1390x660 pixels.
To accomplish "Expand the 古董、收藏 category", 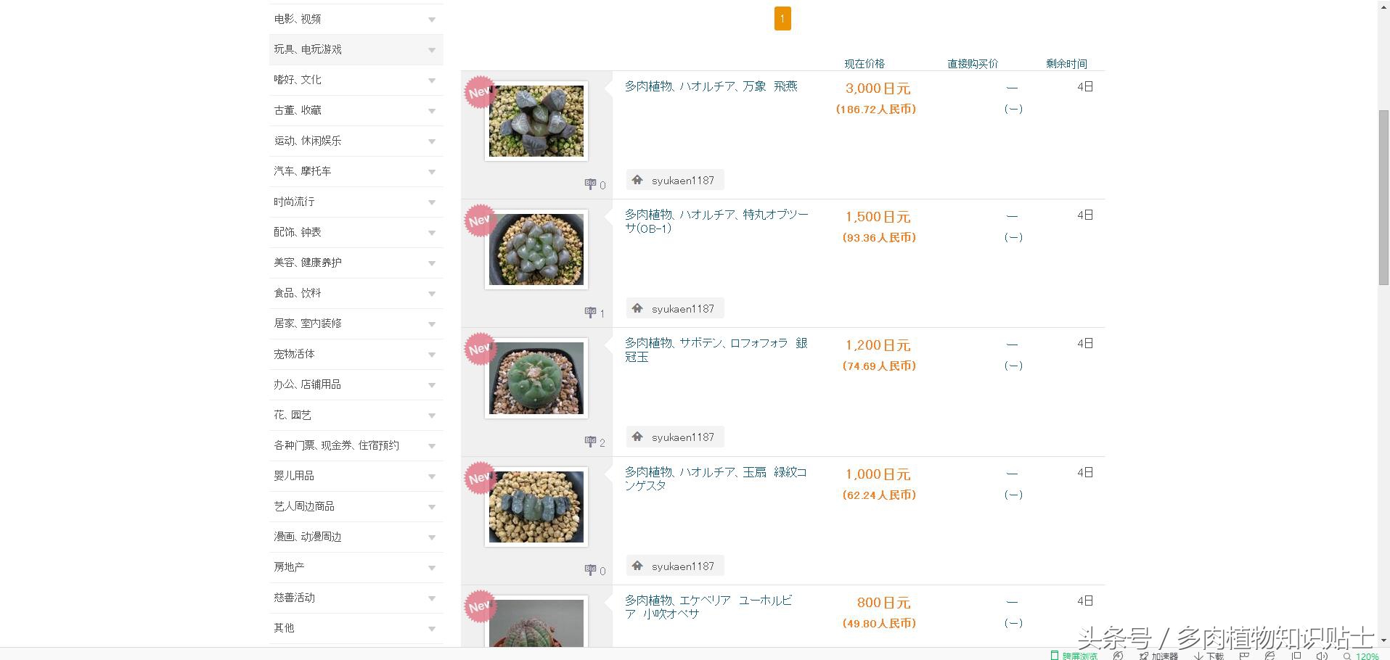I will (432, 111).
